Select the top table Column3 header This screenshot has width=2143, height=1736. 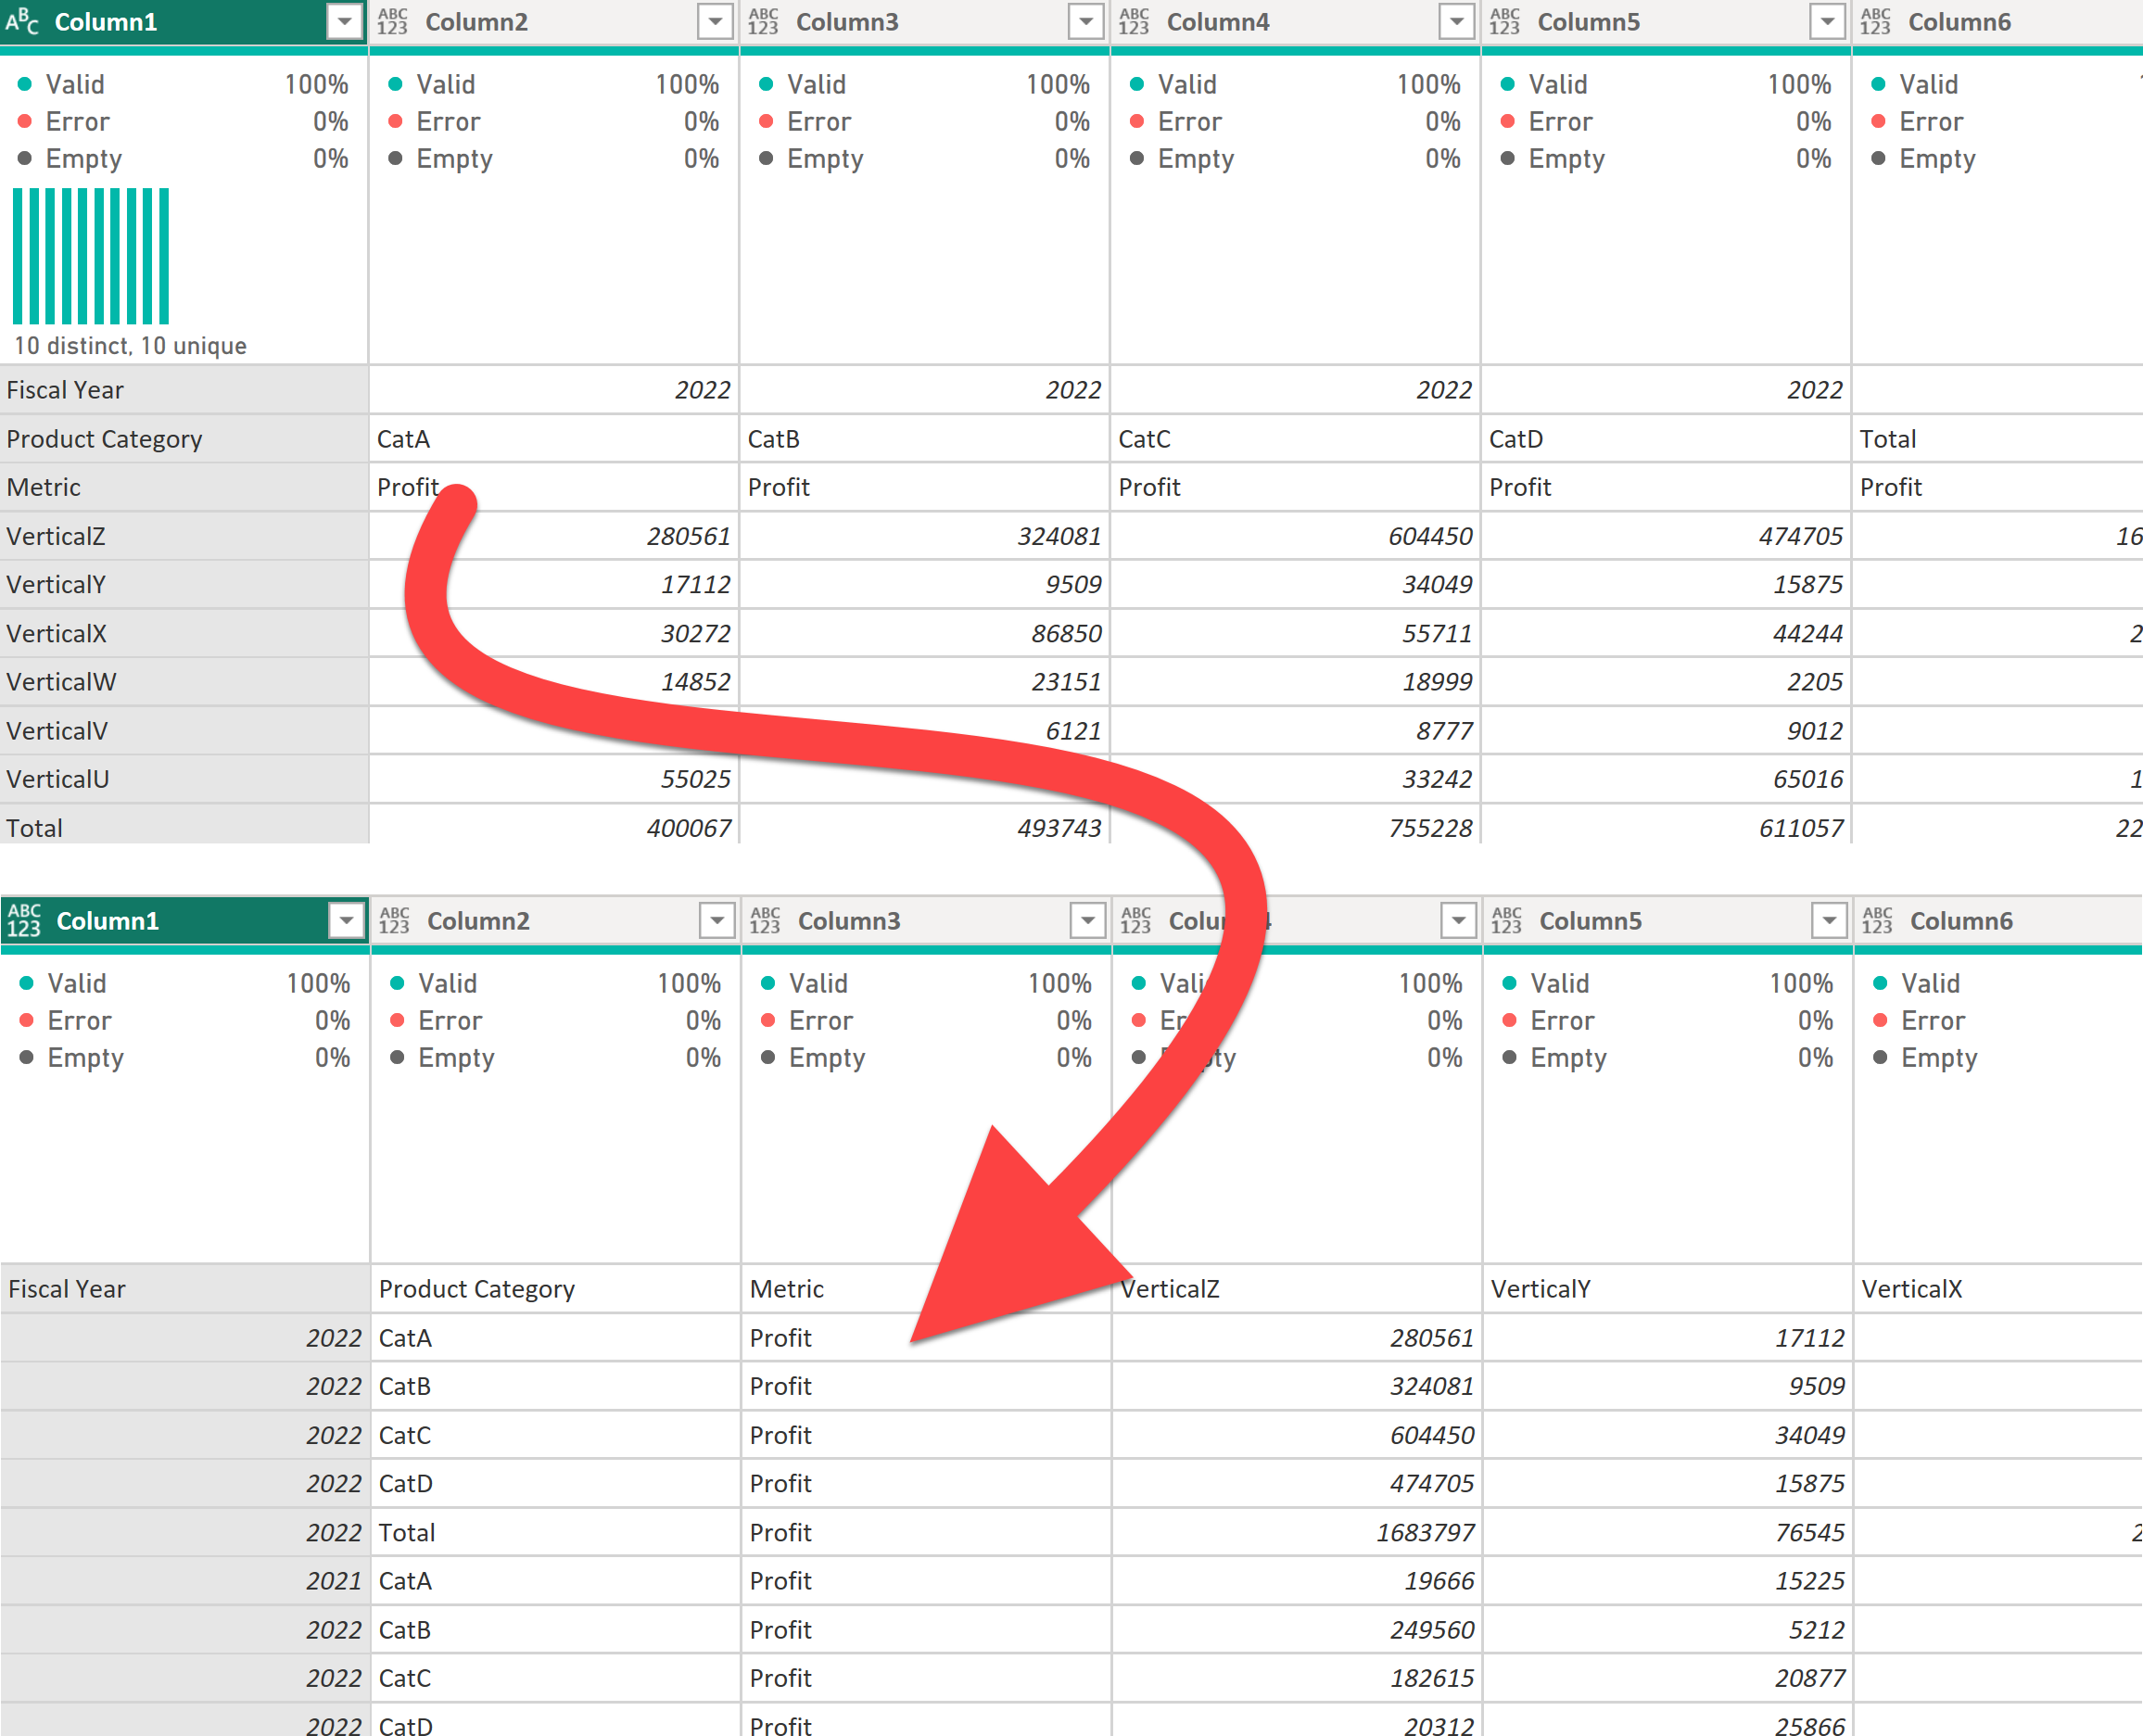point(925,21)
